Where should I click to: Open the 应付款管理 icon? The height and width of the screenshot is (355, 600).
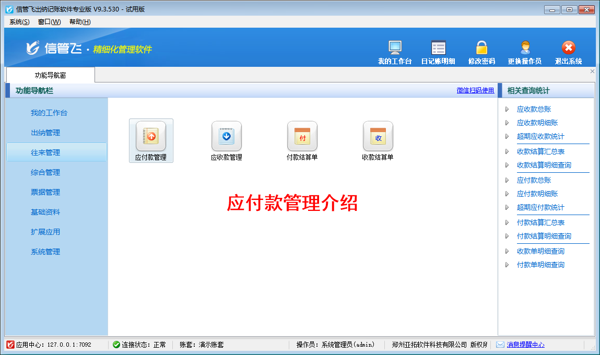tap(150, 137)
